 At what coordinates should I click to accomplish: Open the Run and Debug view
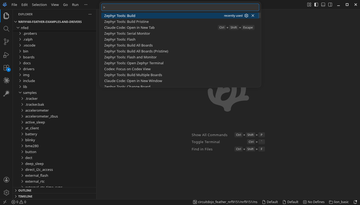(6, 55)
